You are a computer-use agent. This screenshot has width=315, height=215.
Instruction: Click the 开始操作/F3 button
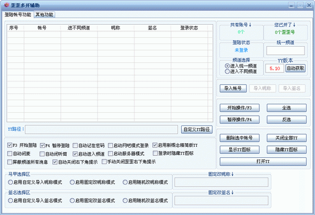[x=239, y=108]
